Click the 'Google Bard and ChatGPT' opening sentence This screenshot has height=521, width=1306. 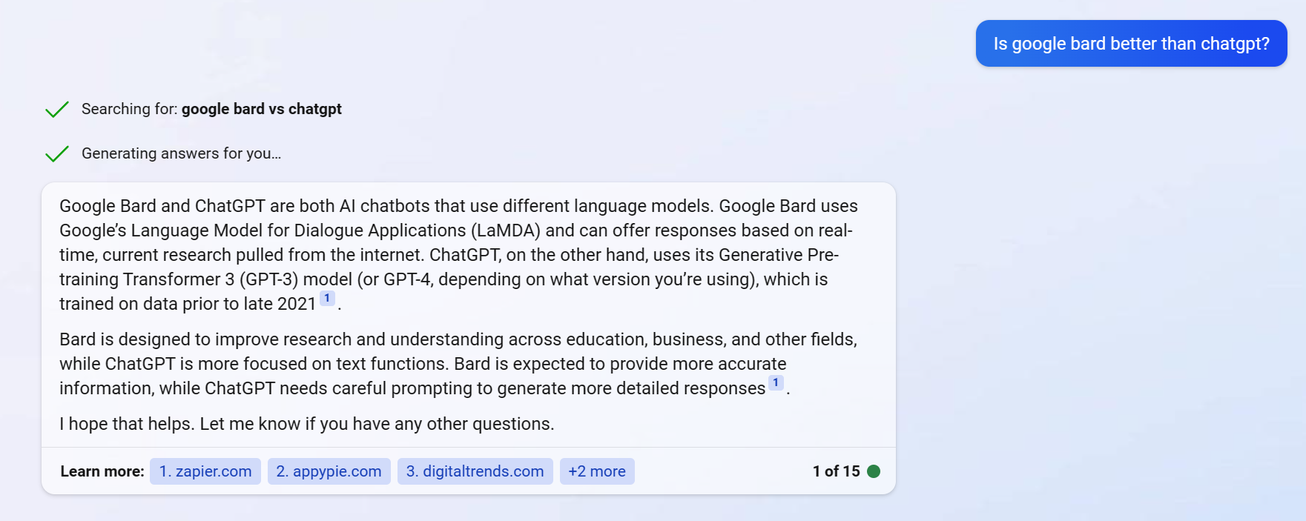(386, 206)
